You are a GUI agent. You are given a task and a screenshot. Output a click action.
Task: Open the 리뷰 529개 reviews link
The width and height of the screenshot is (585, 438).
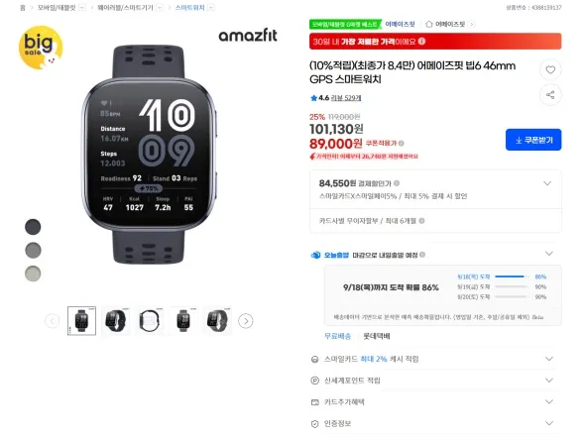(346, 98)
